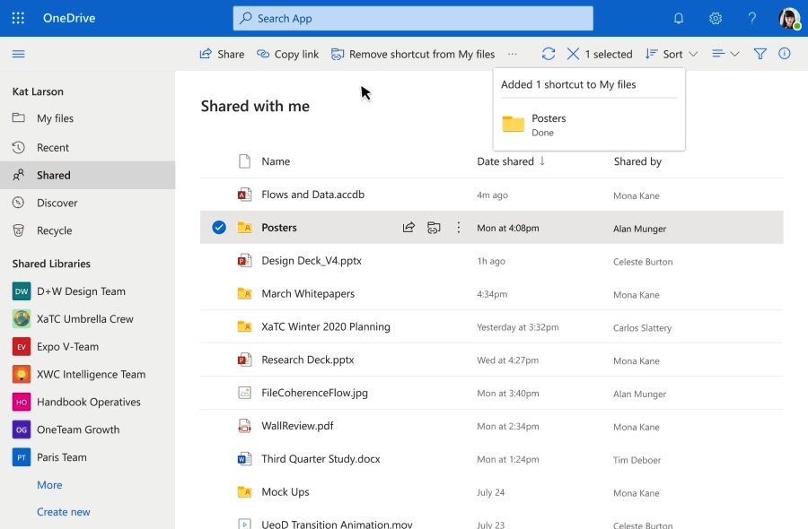This screenshot has width=808, height=529.
Task: Open more actions (⋮) for Posters
Action: coord(459,228)
